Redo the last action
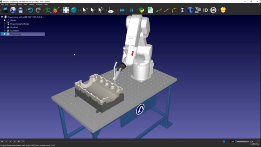Image resolution: width=261 pixels, height=147 pixels. coord(38,10)
